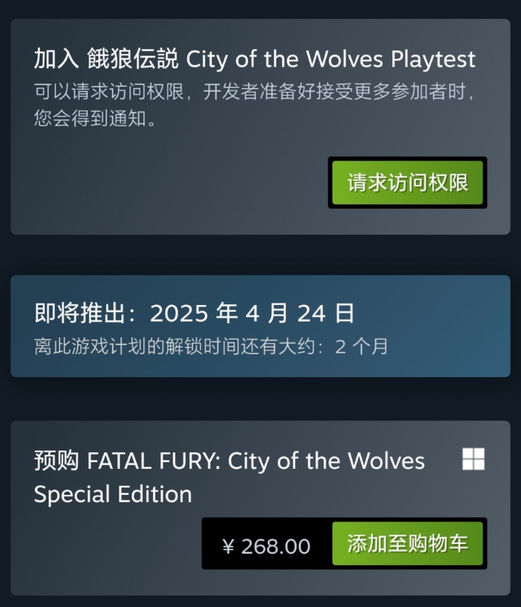This screenshot has height=607, width=521.
Task: Click the Windows platform icon
Action: coord(473,459)
